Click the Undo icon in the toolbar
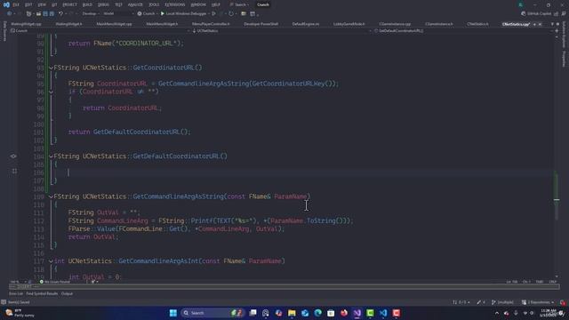 [60, 14]
